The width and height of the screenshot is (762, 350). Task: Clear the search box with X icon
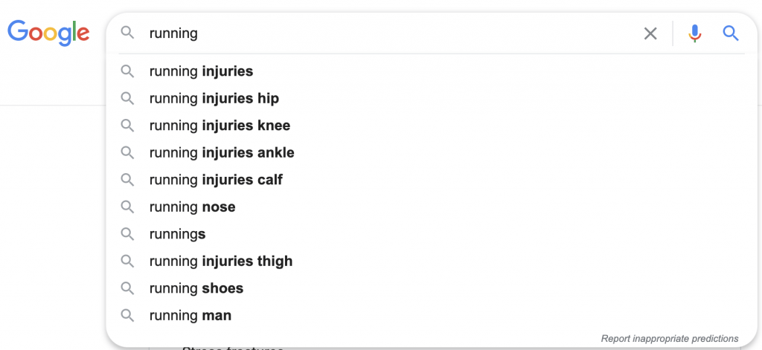pos(650,33)
